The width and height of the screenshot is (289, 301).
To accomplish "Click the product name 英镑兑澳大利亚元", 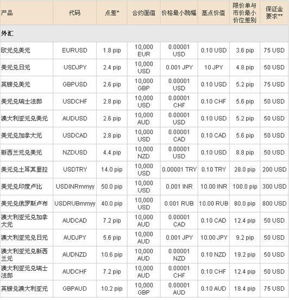I will point(24,289).
